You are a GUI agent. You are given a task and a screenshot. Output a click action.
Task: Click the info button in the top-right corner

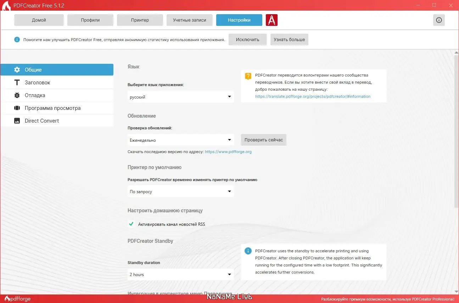(439, 20)
